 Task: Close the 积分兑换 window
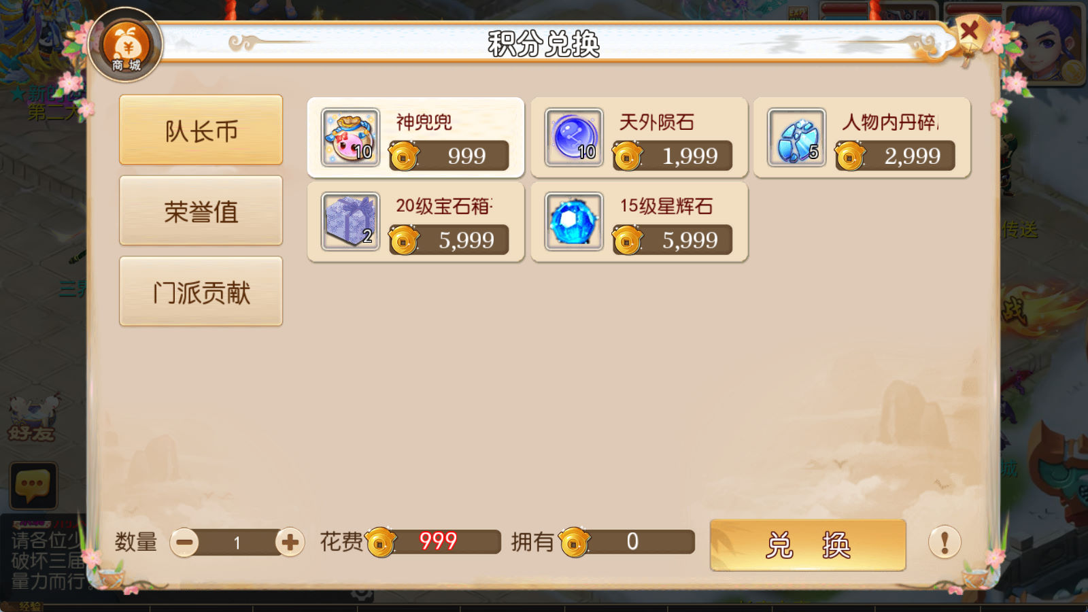click(969, 31)
